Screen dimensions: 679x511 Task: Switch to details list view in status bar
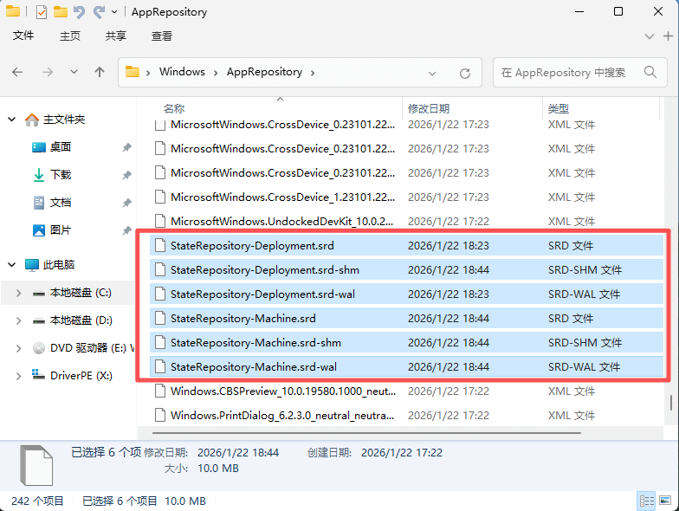pos(646,501)
